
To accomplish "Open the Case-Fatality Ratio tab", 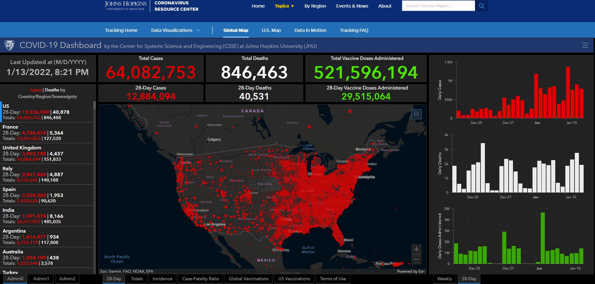I will tap(201, 279).
